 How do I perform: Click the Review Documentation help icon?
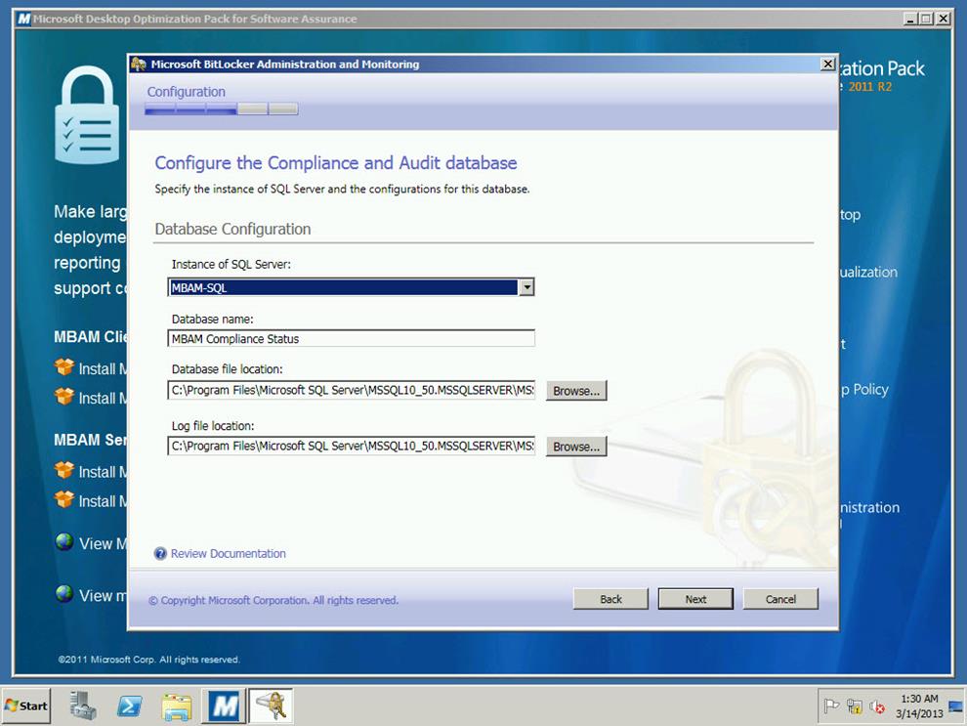(x=160, y=553)
